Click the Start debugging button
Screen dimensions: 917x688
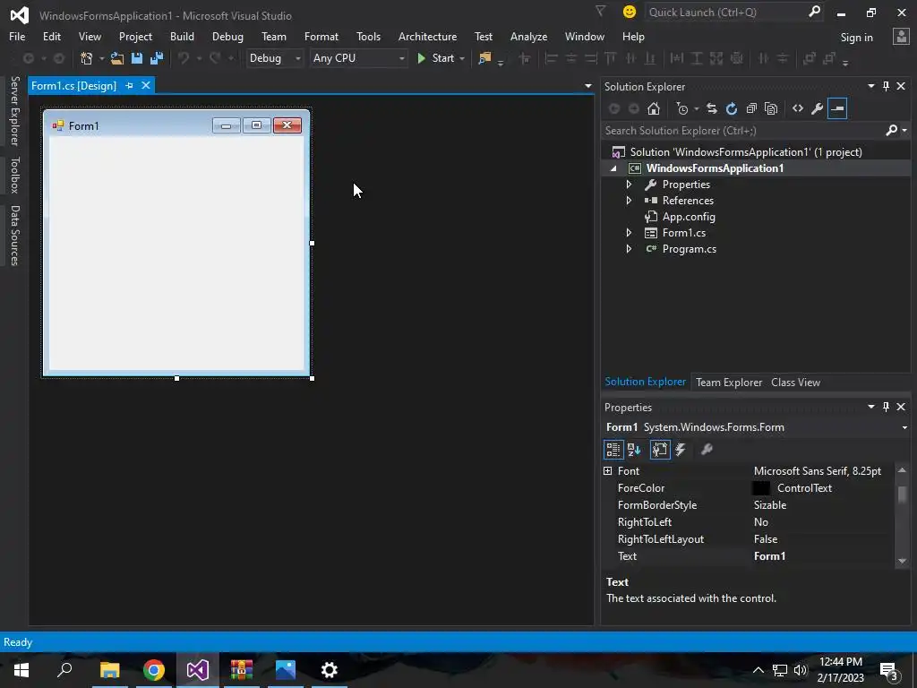tap(436, 58)
